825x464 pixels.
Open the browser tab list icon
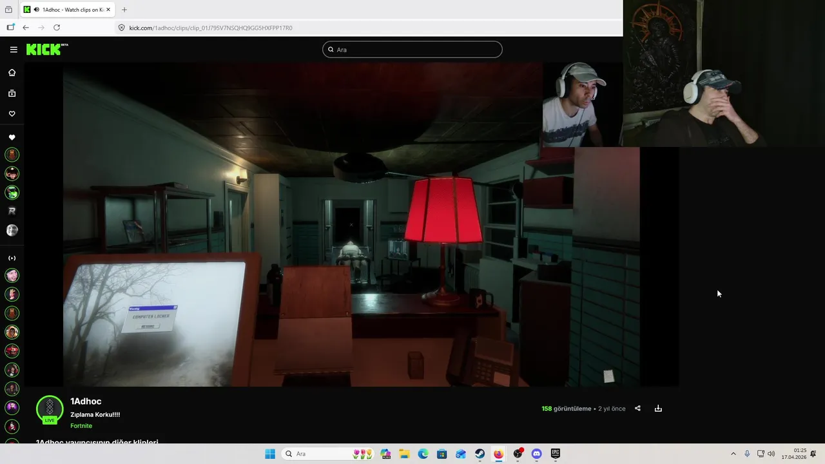click(x=8, y=10)
